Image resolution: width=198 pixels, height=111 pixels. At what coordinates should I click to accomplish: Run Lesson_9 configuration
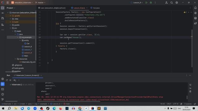point(146,2)
